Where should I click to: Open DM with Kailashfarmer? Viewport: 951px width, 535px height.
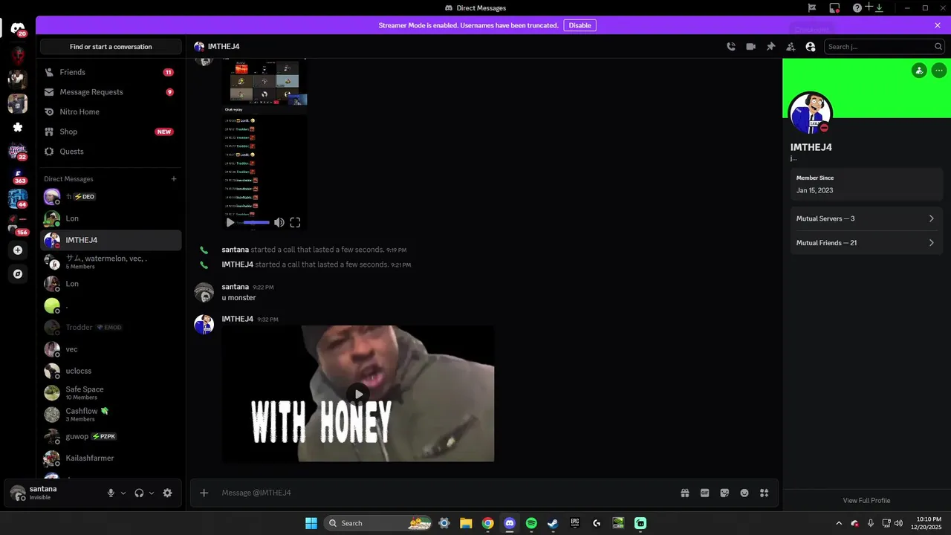(111, 458)
